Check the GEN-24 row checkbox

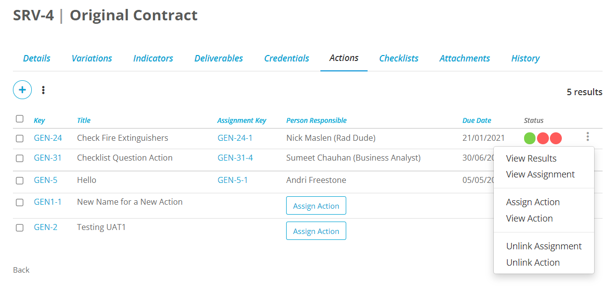click(19, 138)
